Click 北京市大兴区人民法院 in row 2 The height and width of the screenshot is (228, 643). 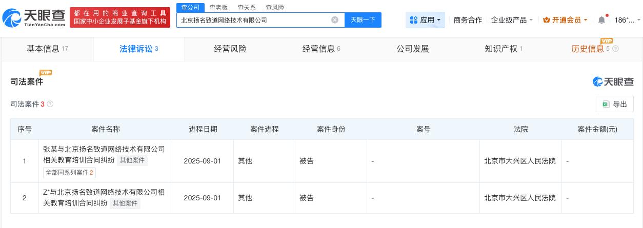tap(520, 198)
